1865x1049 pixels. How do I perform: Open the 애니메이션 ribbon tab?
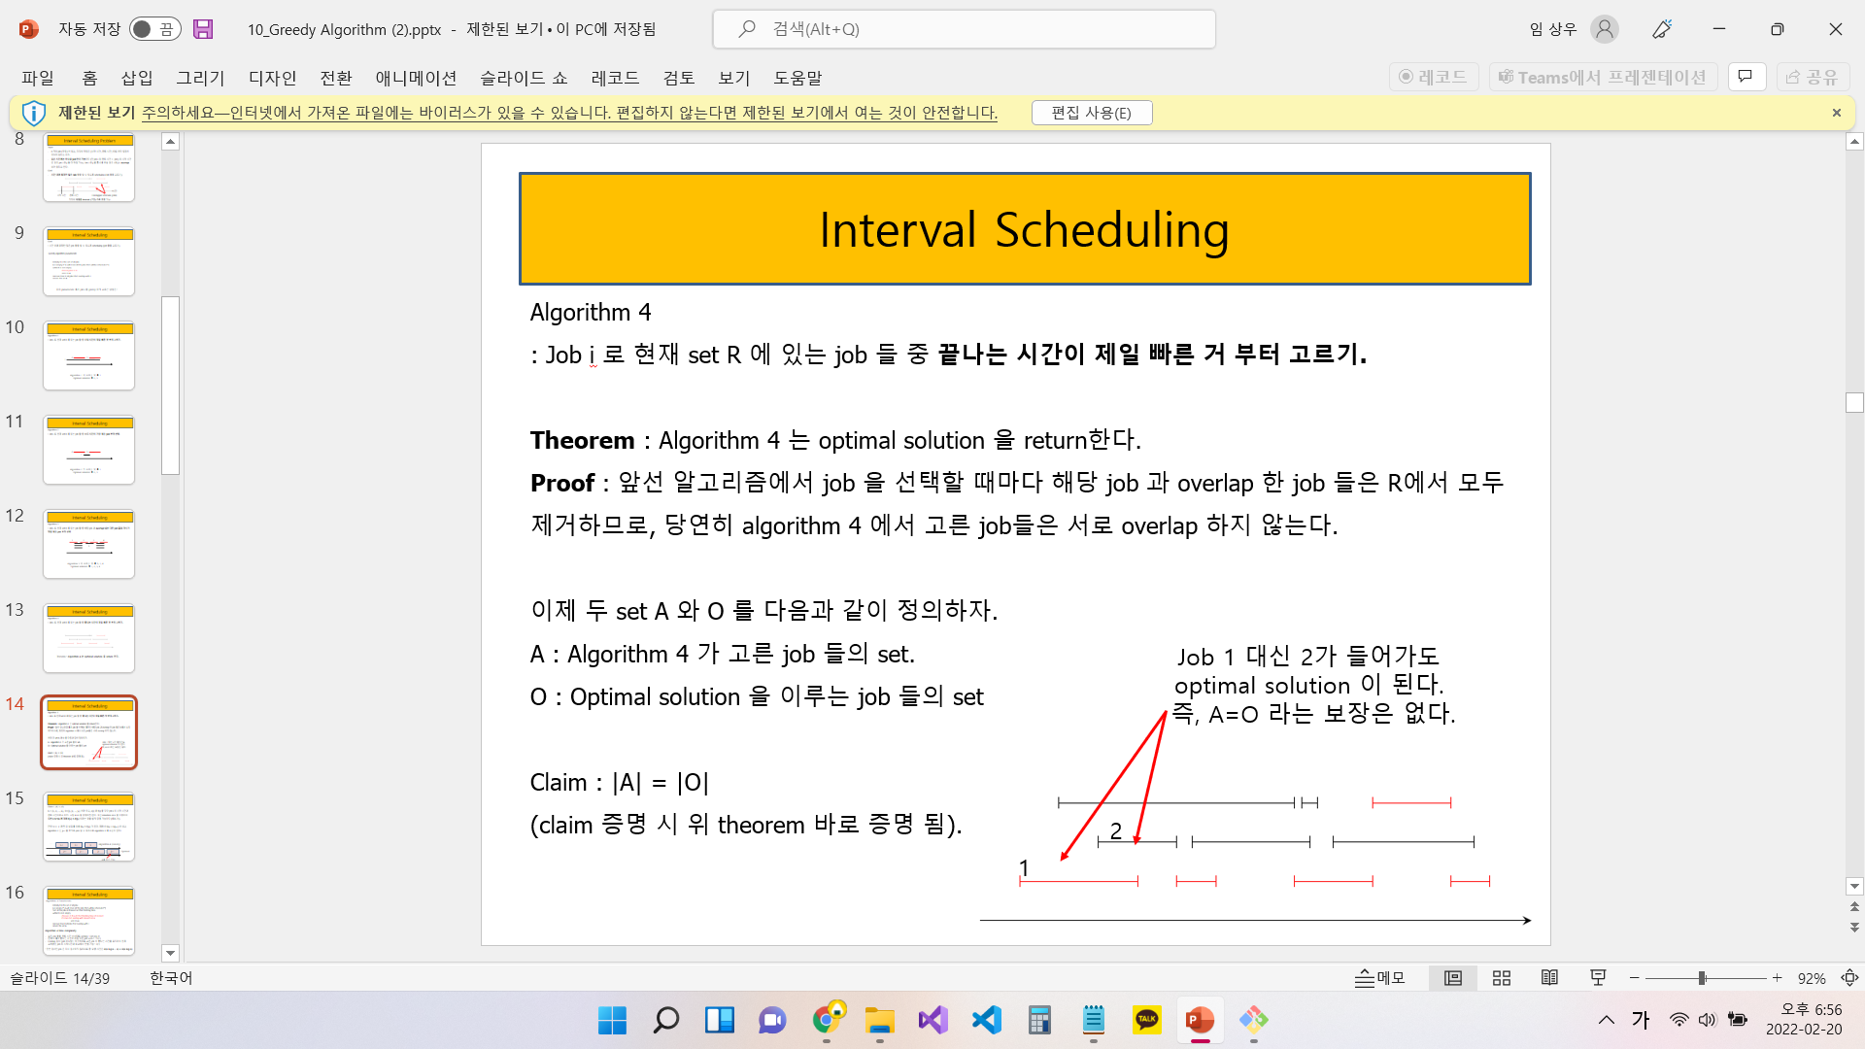[x=416, y=78]
